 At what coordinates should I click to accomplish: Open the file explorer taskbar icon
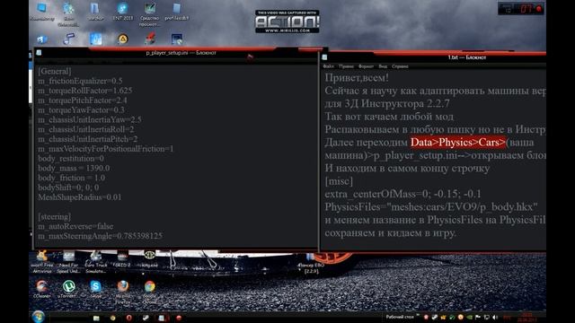(x=96, y=318)
